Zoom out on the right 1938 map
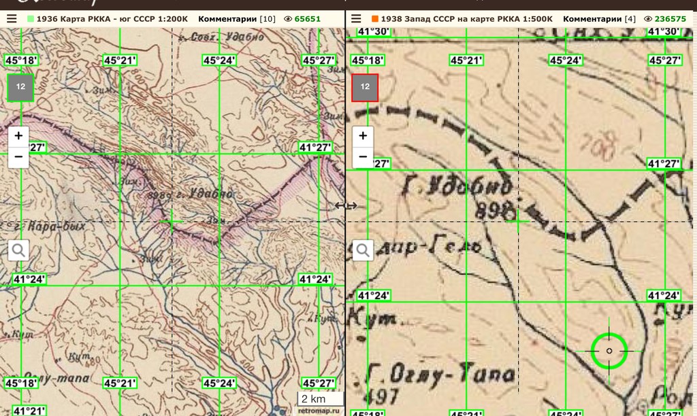The width and height of the screenshot is (697, 416). click(x=363, y=156)
